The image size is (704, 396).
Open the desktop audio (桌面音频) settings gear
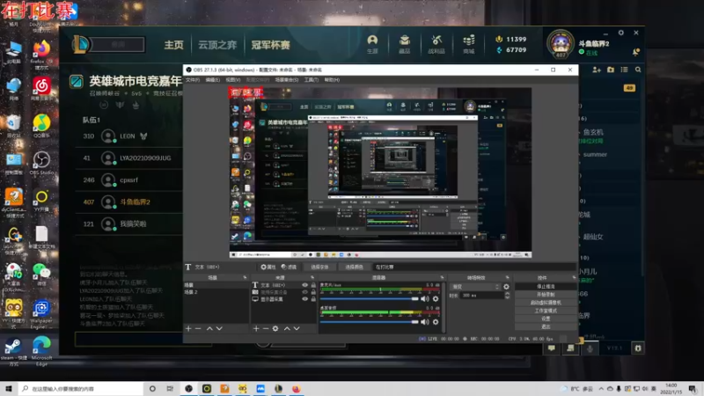[x=436, y=321]
